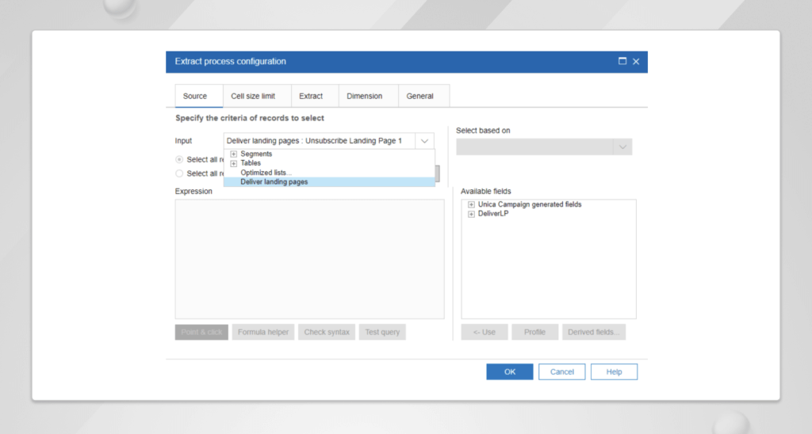Screen dimensions: 812x434
Task: Choose Optimized lists option
Action: click(x=266, y=173)
